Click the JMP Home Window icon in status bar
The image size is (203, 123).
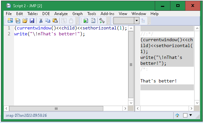click(177, 115)
